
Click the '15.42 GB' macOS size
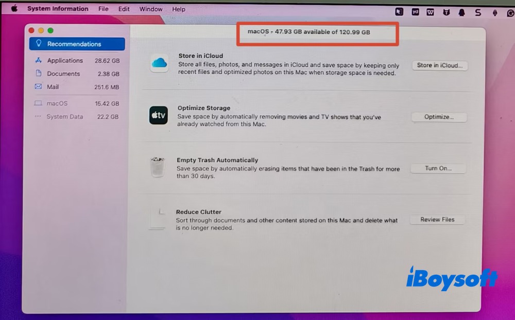pyautogui.click(x=107, y=104)
